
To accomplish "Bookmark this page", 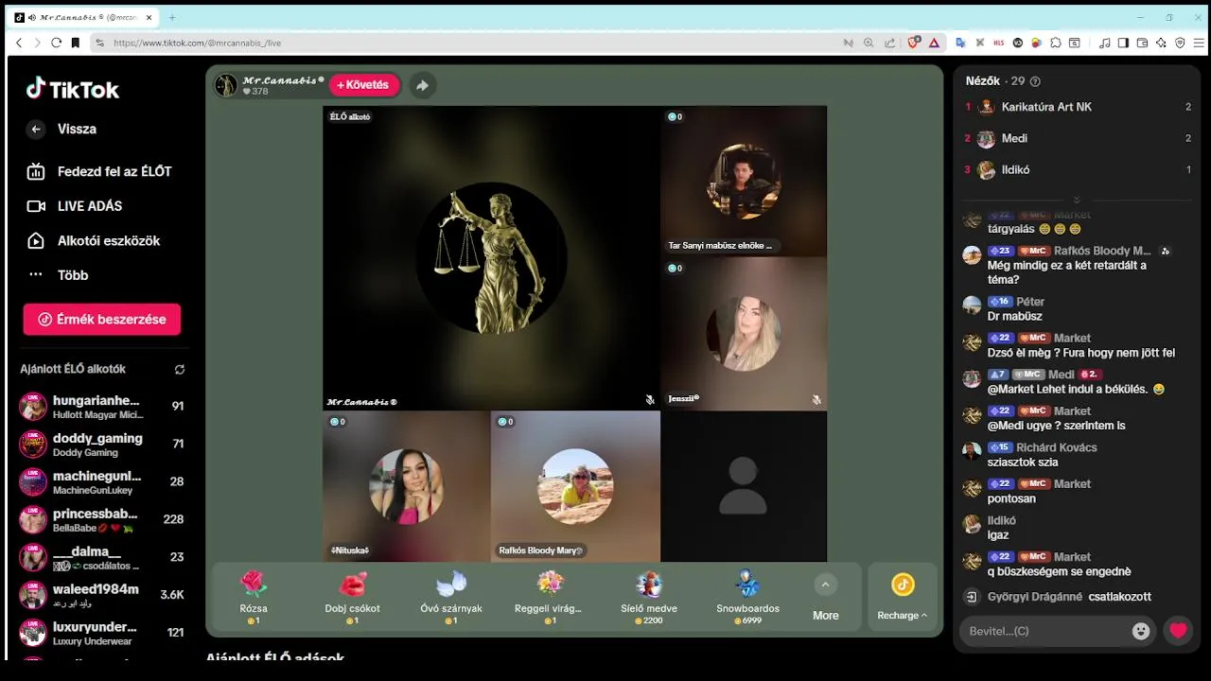I will point(76,43).
